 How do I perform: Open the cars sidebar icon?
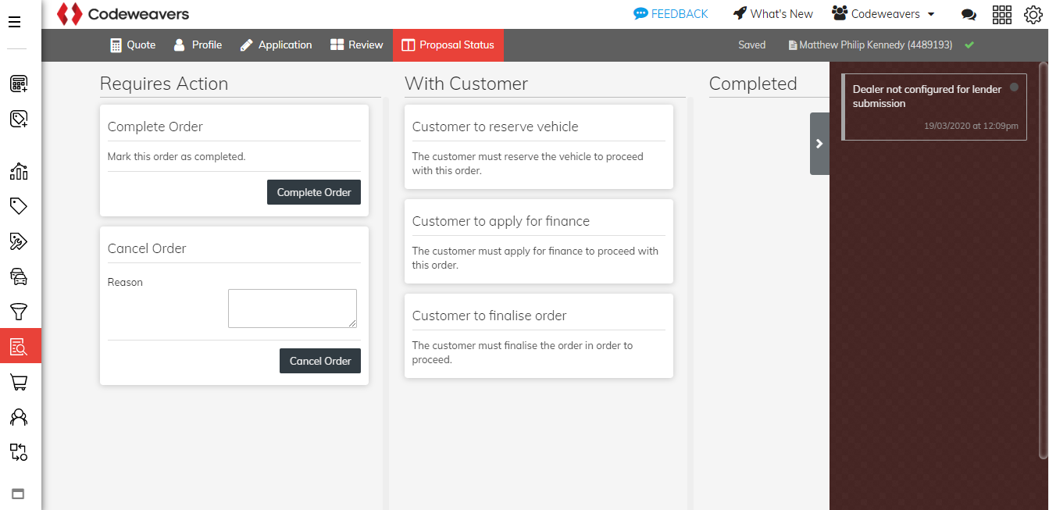(19, 276)
